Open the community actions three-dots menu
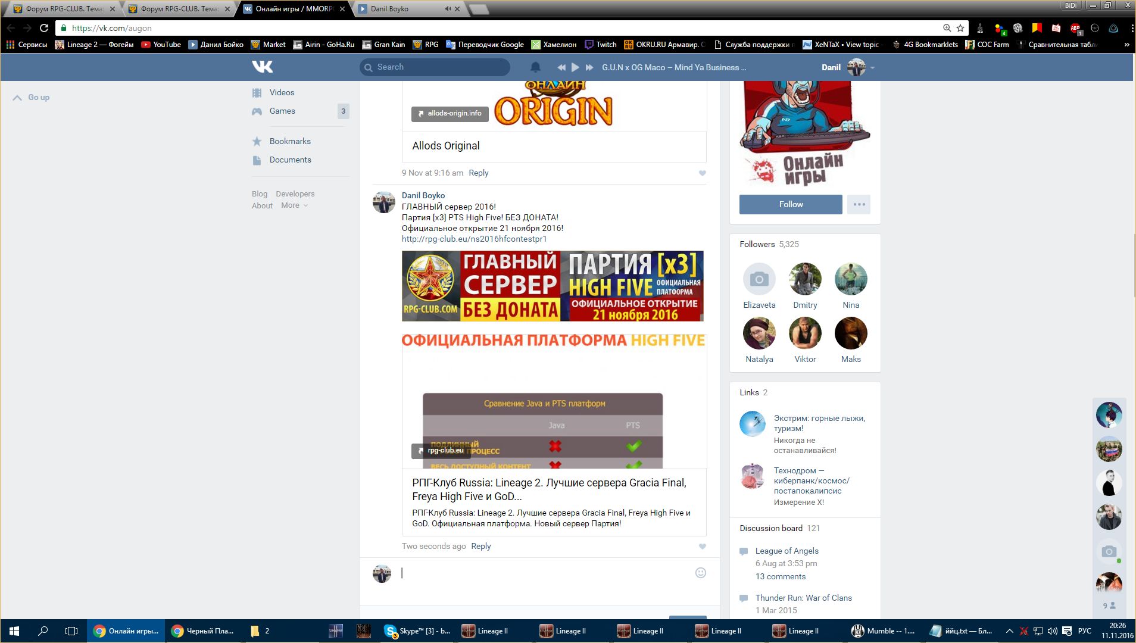This screenshot has height=643, width=1136. click(x=859, y=204)
